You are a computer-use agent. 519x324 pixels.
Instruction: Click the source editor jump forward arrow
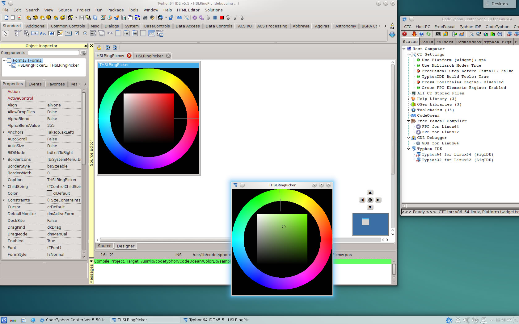pos(115,48)
